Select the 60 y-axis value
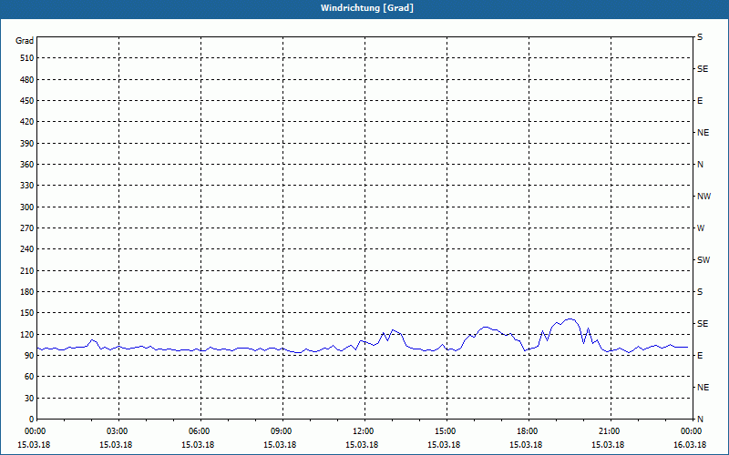729x455 pixels. tap(29, 377)
